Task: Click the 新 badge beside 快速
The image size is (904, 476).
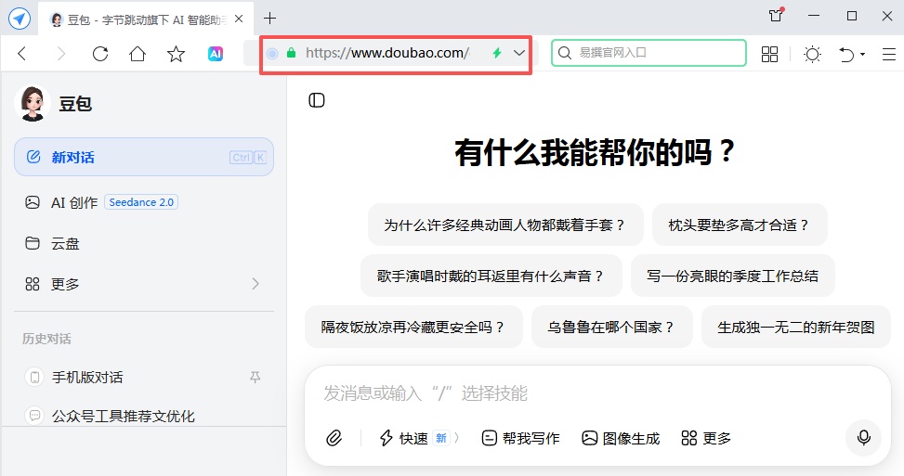Action: click(441, 438)
